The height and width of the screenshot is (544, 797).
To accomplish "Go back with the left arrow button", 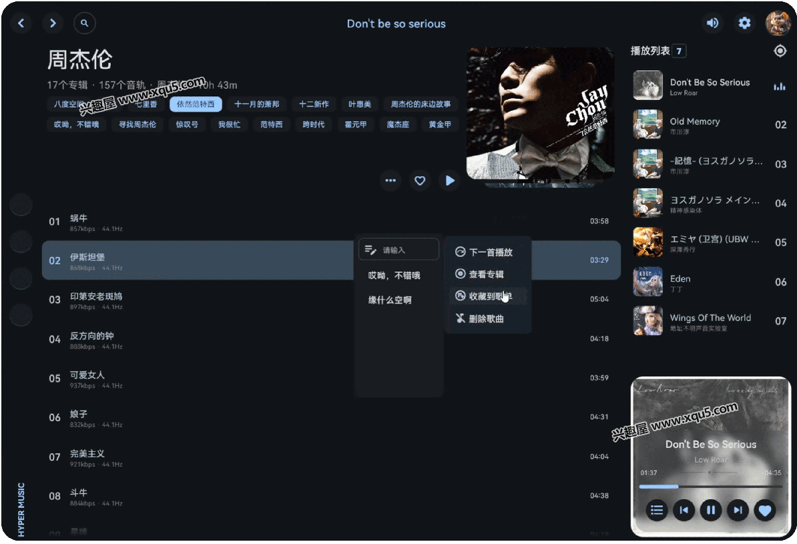I will click(x=21, y=23).
